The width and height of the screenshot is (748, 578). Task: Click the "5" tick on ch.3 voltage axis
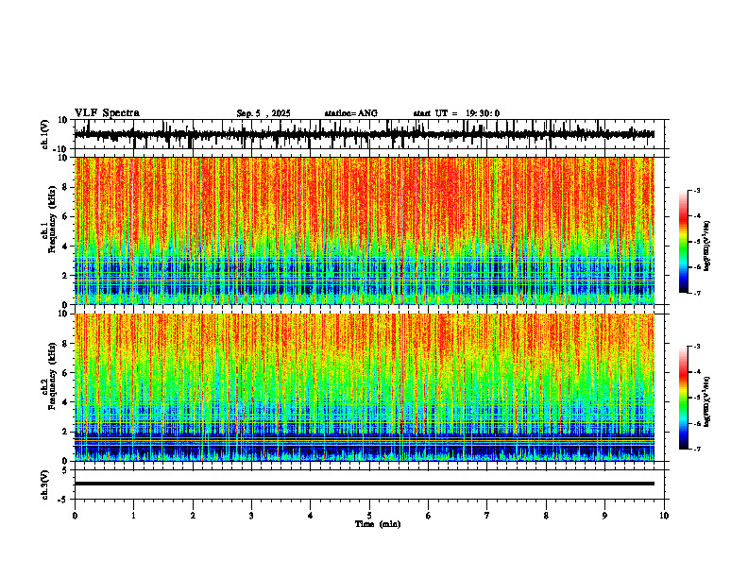[x=66, y=470]
